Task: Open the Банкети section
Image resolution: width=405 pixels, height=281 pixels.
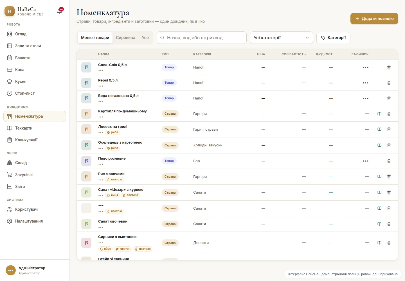Action: [x=35, y=58]
